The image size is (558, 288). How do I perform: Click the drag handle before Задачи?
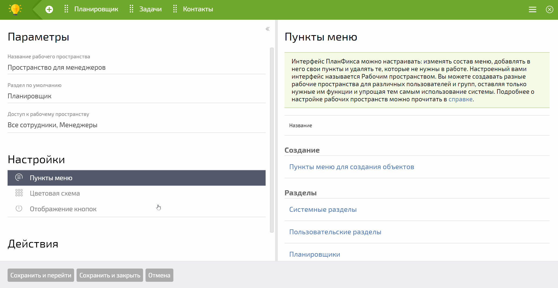tap(131, 9)
